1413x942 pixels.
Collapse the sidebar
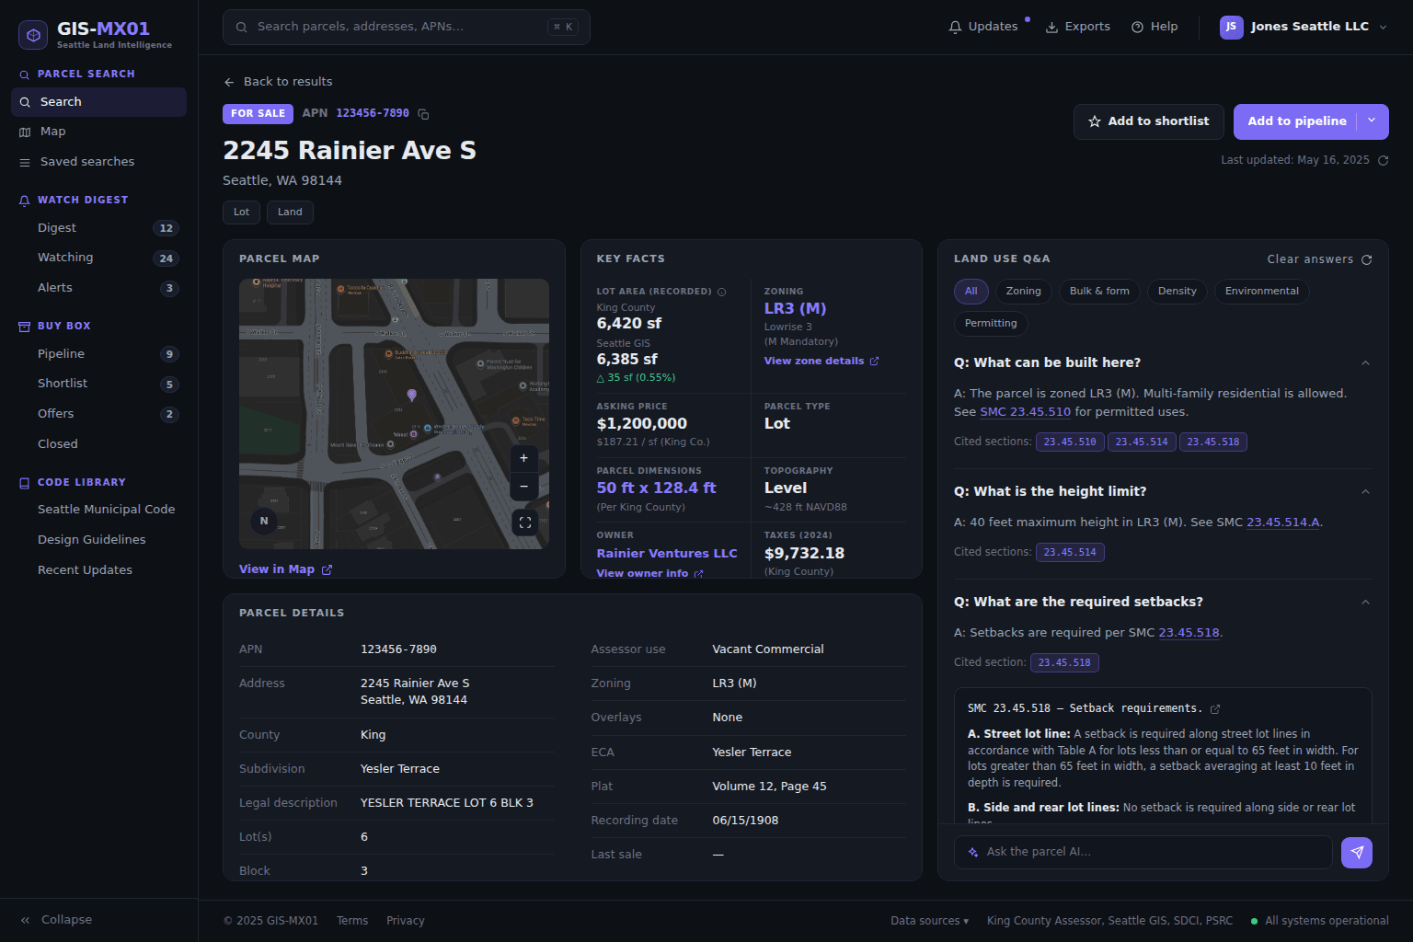56,920
